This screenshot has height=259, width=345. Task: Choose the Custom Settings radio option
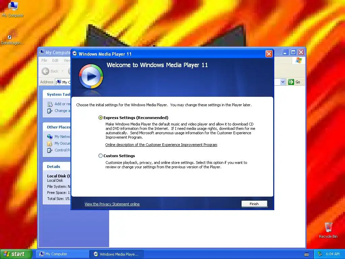click(x=100, y=156)
